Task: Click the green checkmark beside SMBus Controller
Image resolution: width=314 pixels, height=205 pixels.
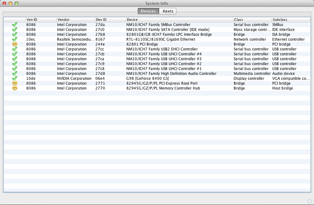Action: click(x=14, y=25)
